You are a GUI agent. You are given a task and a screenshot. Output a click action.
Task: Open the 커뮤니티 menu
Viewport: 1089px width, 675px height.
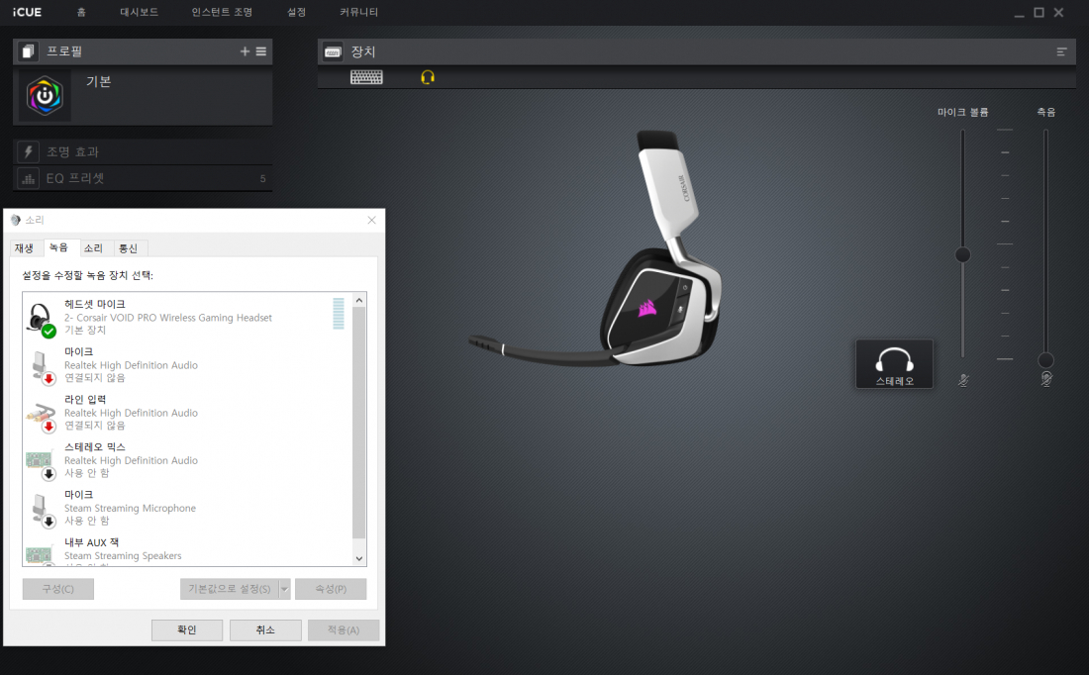tap(359, 13)
